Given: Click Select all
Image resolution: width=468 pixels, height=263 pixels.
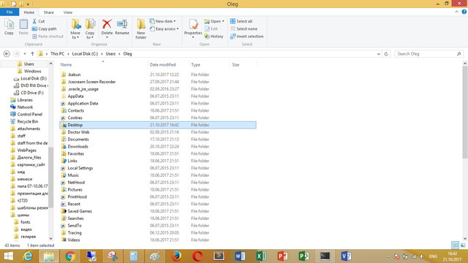Looking at the screenshot, I should tap(241, 21).
